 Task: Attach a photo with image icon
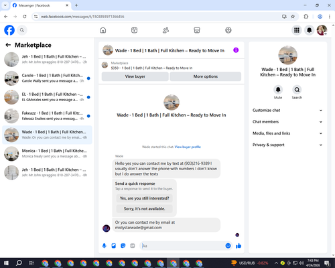pos(114,246)
